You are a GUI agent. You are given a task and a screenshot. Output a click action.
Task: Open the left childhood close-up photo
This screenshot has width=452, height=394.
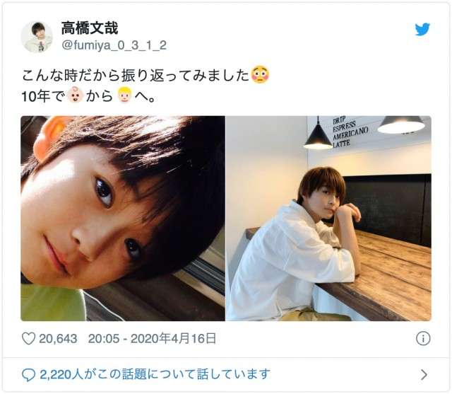coord(123,218)
